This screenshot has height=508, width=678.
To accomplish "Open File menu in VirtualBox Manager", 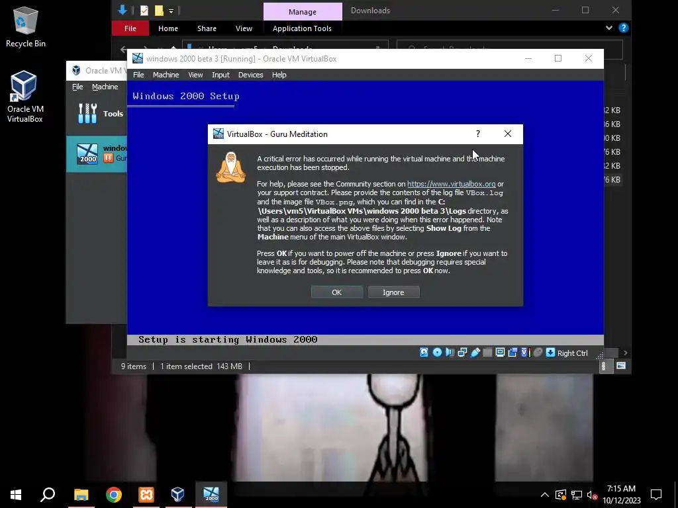I will click(x=77, y=87).
